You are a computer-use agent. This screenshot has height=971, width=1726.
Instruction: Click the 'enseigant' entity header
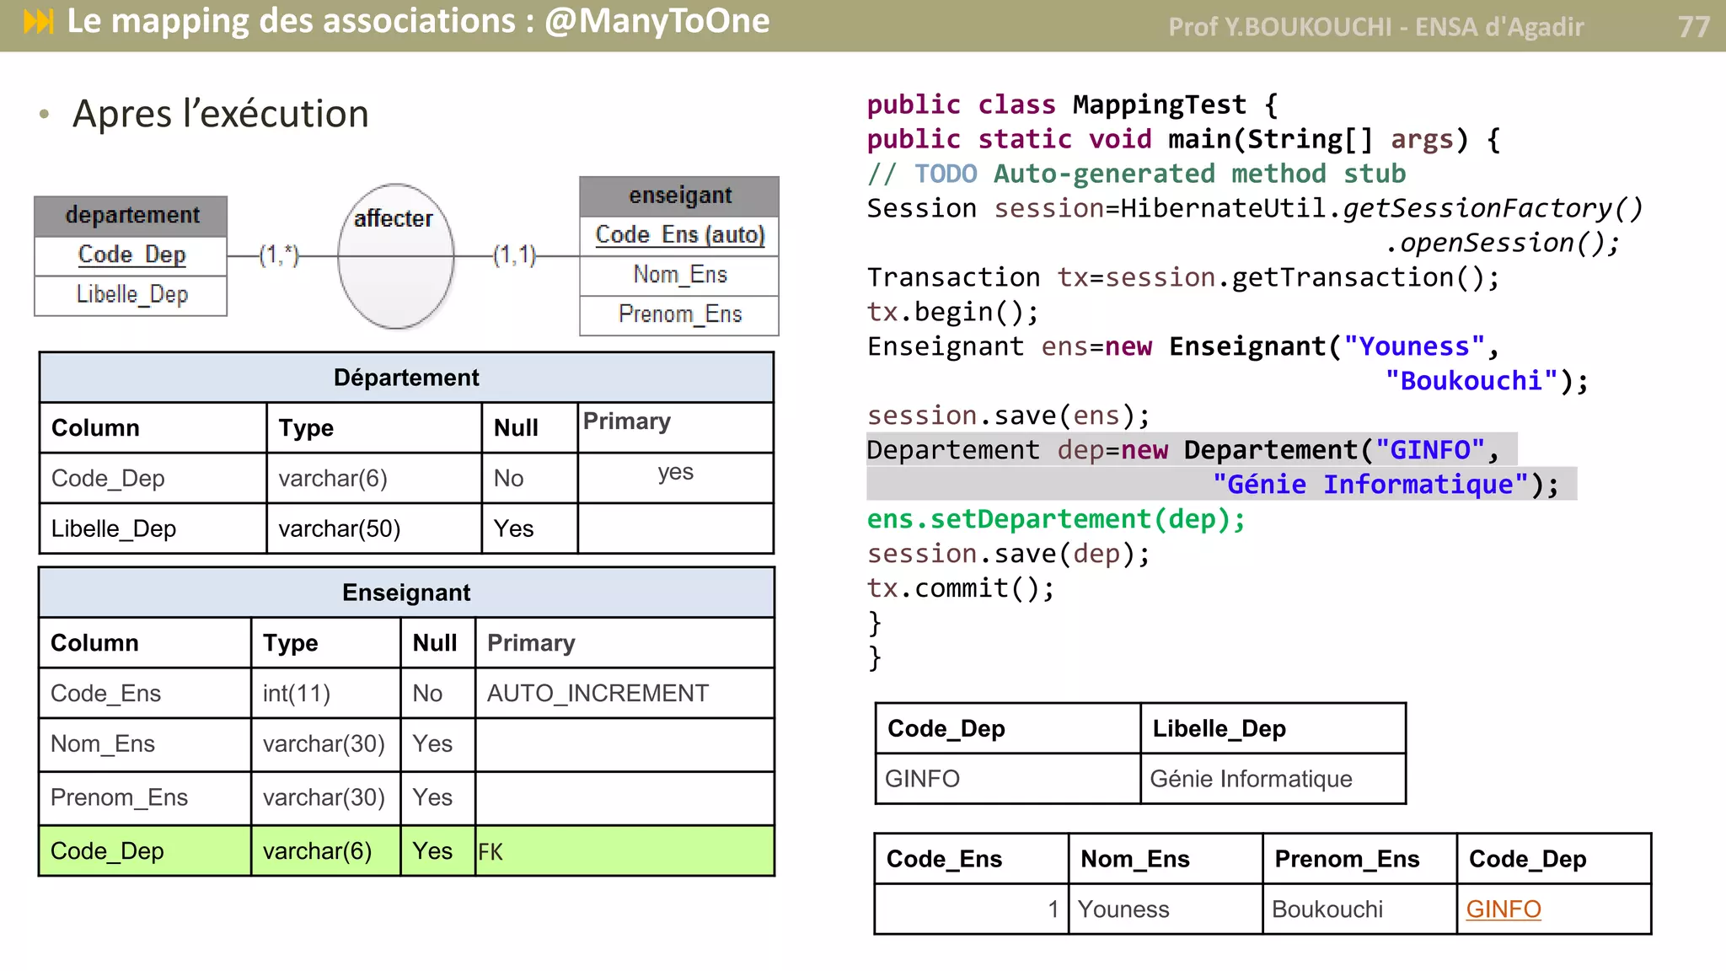679,196
